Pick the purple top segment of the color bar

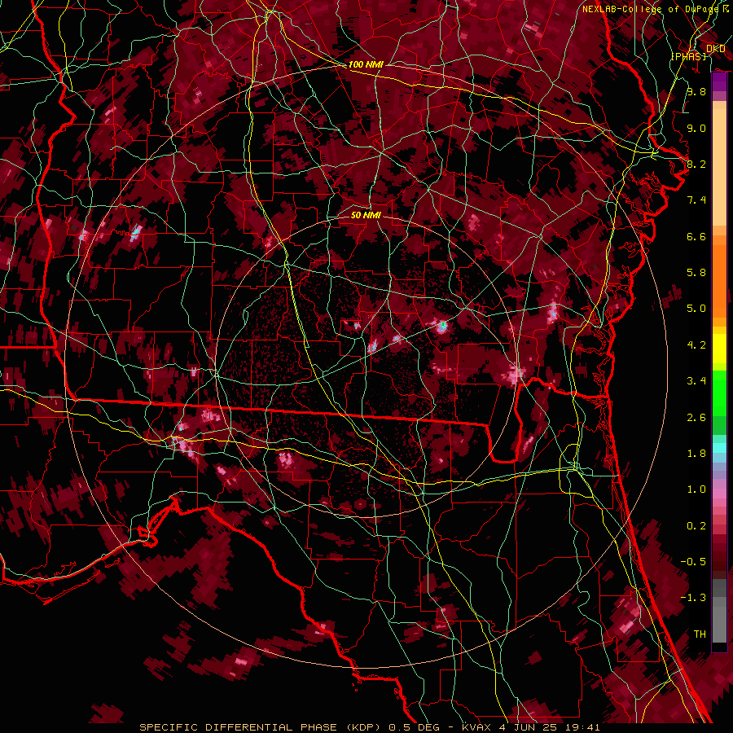coord(719,81)
